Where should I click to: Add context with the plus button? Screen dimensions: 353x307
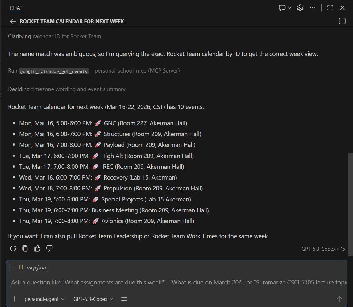point(14,299)
